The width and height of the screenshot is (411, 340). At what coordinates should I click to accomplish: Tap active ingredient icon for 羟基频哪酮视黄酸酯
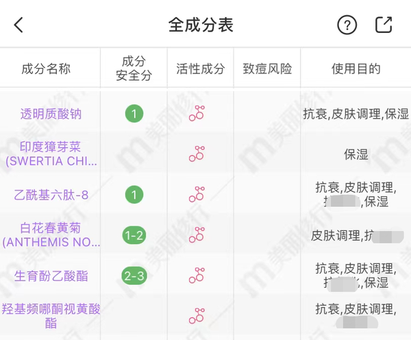pos(197,316)
